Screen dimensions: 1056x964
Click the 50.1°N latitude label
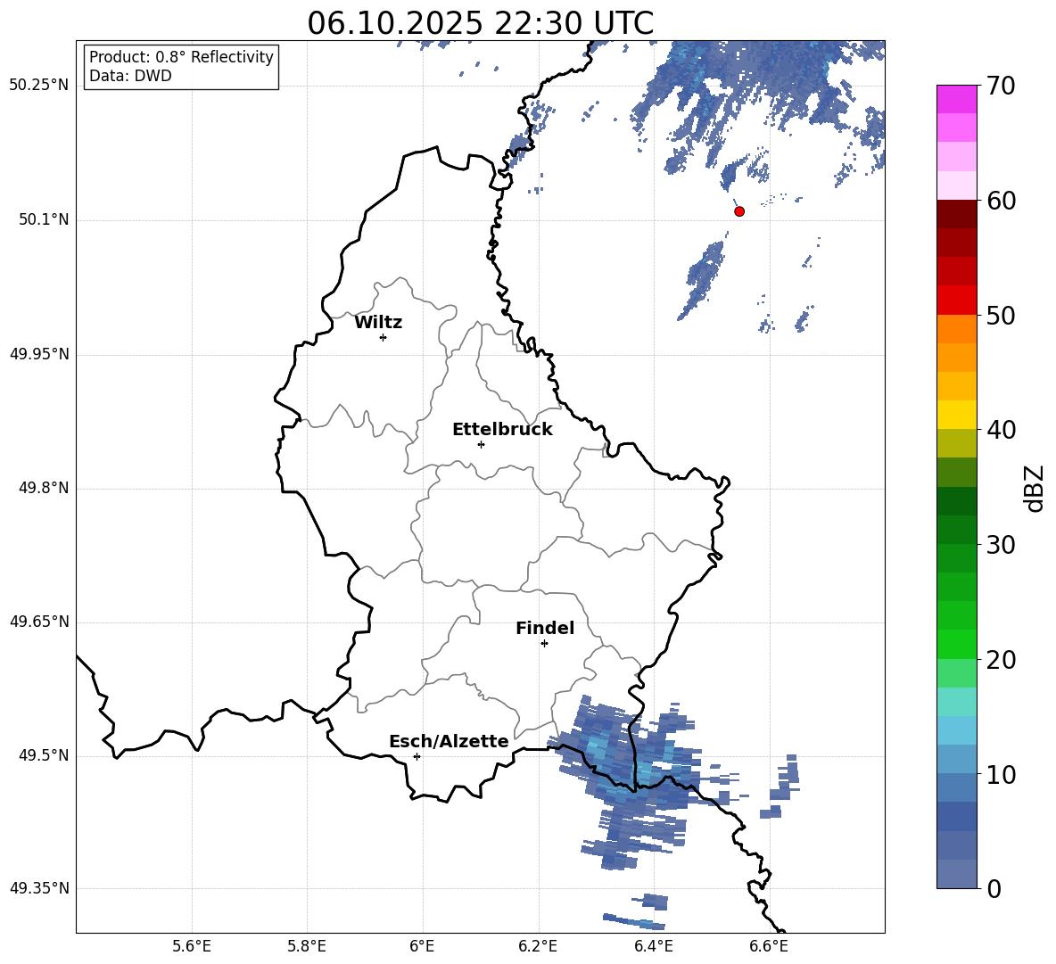[x=44, y=220]
